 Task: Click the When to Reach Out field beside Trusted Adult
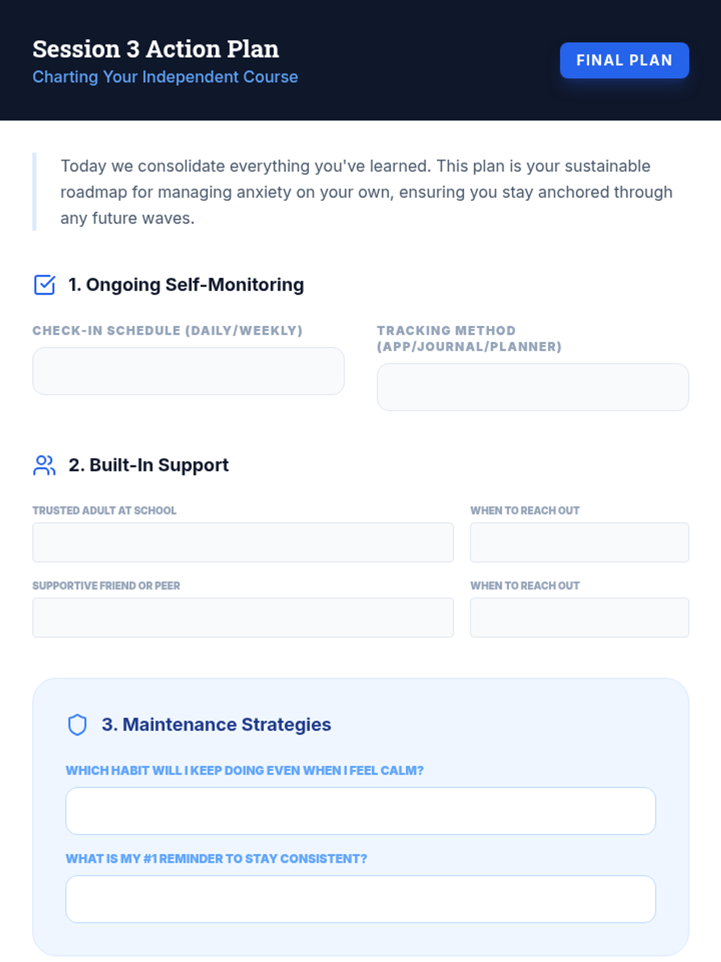(x=579, y=542)
